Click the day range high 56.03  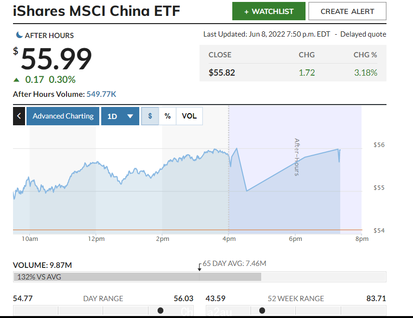(x=184, y=299)
